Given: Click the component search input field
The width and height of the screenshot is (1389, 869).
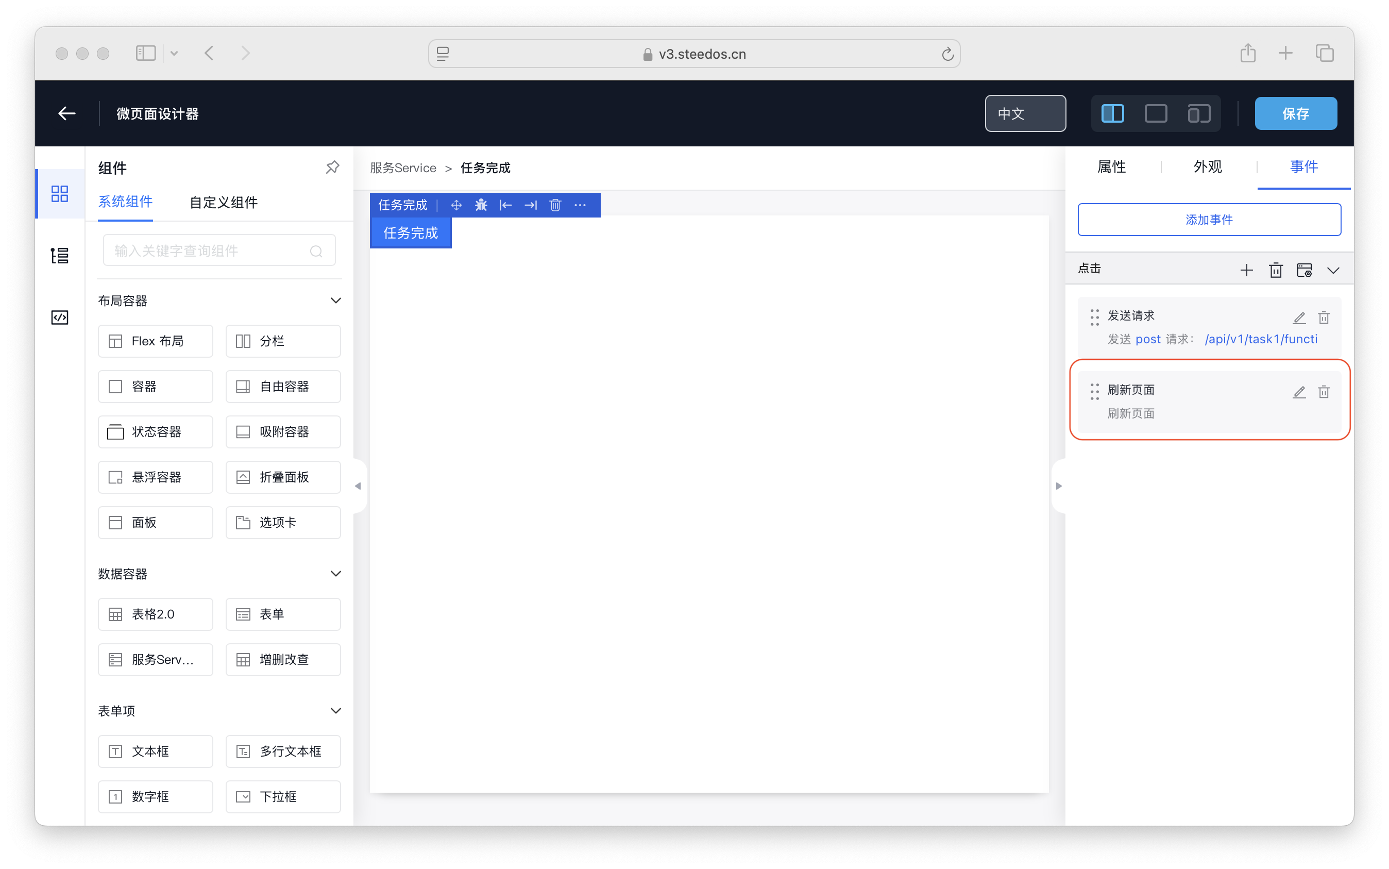Looking at the screenshot, I should tap(219, 250).
